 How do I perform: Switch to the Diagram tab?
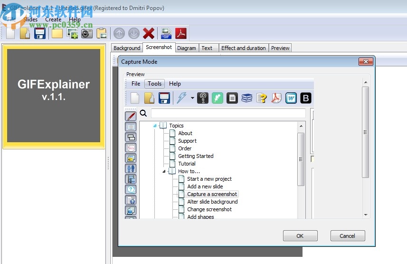[186, 48]
